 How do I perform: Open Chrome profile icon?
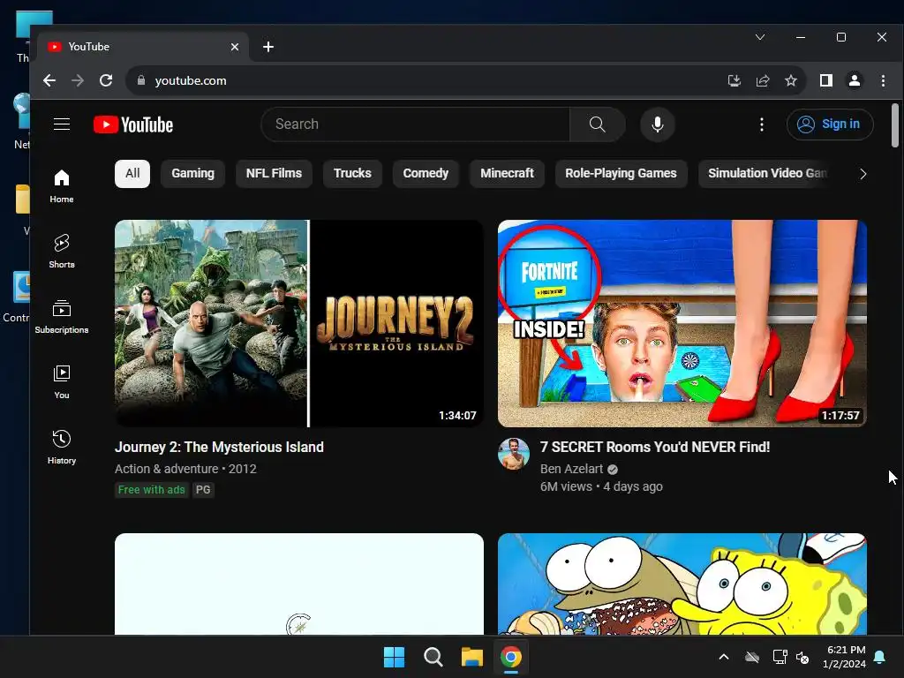[855, 80]
